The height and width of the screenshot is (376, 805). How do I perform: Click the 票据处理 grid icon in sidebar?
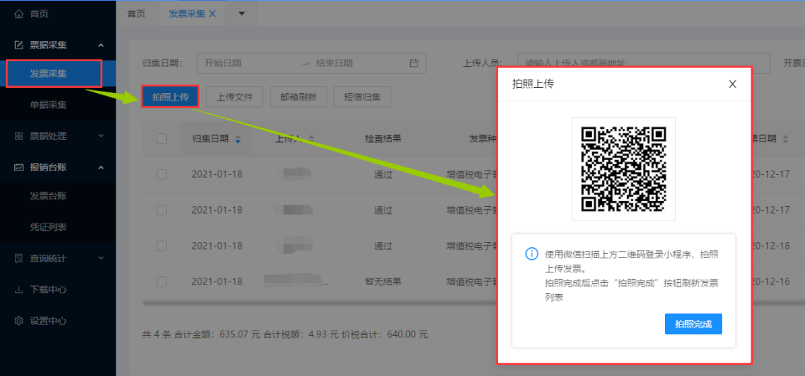pos(19,136)
